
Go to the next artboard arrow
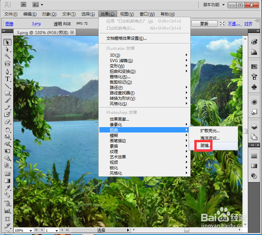point(62,230)
